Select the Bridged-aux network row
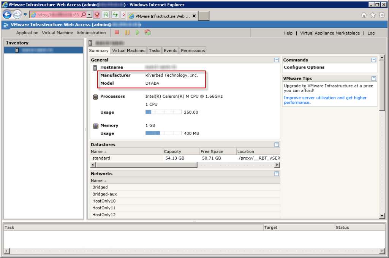 coord(185,194)
